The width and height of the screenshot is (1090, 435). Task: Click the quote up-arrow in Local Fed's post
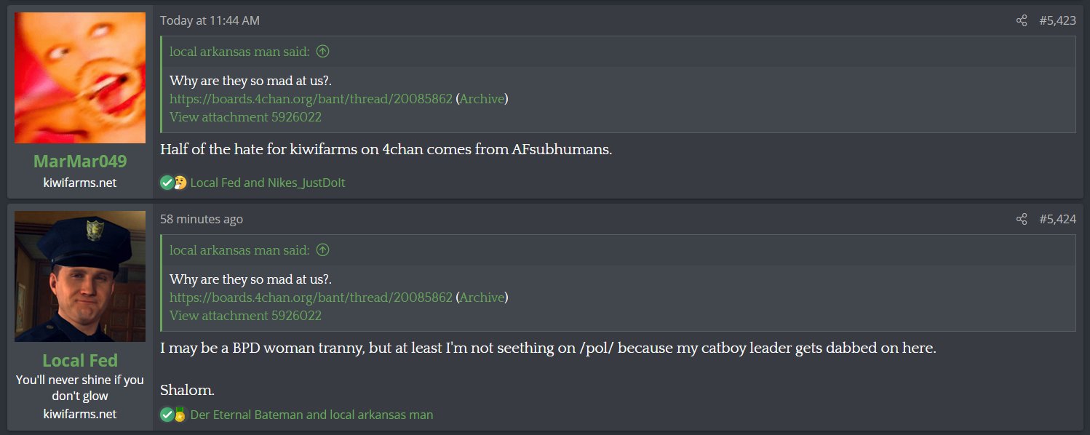point(323,250)
